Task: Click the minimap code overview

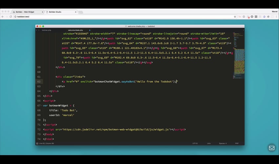Action: [x=239, y=55]
